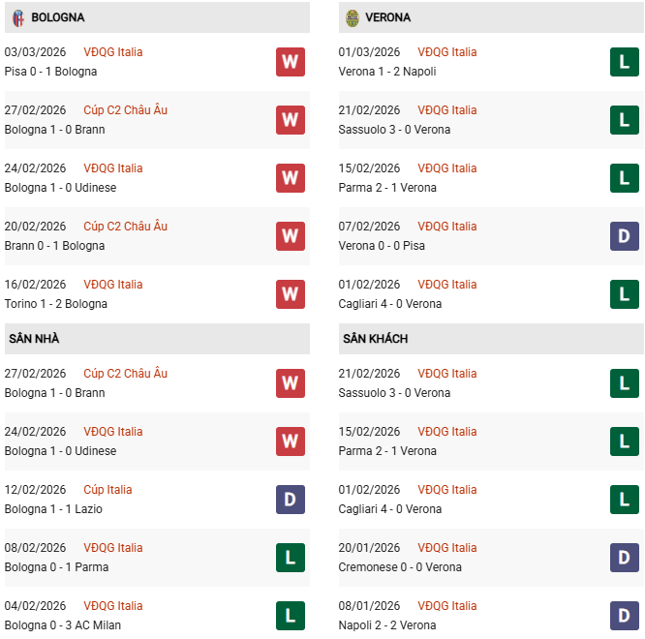Click the L badge for Verona 1-2 Napoli
Viewport: 645px width, 639px height.
(625, 62)
